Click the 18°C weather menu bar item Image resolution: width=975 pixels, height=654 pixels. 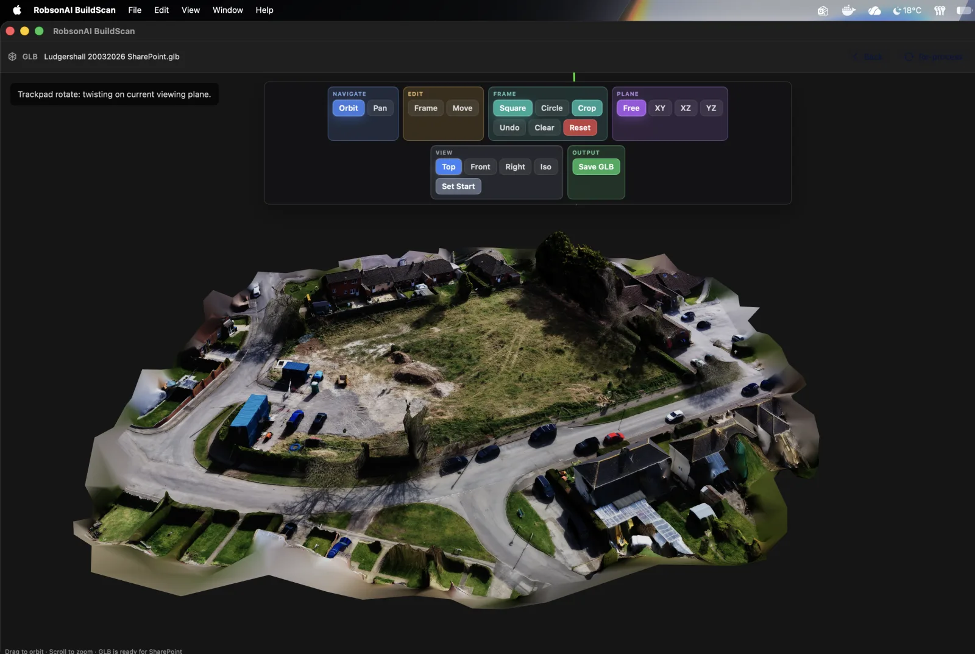click(907, 10)
